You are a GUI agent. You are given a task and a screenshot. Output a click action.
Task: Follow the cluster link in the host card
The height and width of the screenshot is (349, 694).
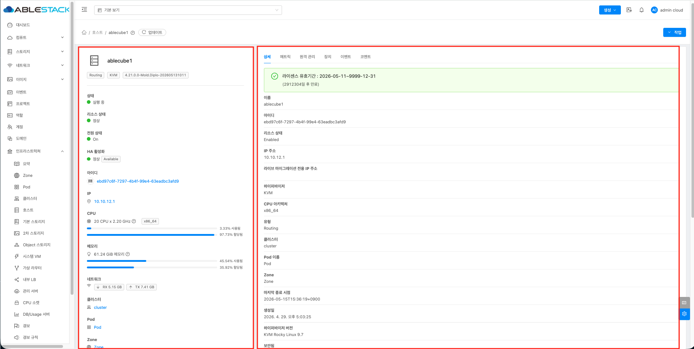(100, 308)
